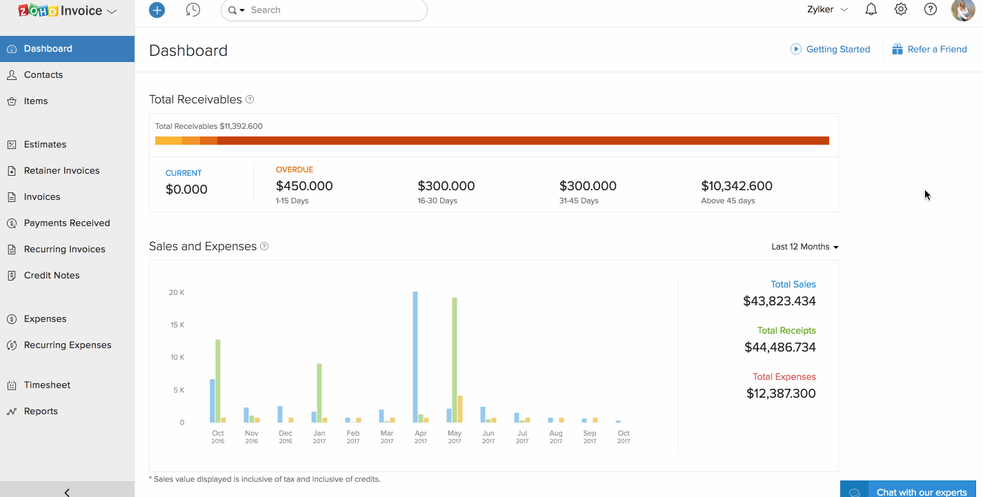
Task: Click the Refer a Friend link
Action: pos(936,49)
